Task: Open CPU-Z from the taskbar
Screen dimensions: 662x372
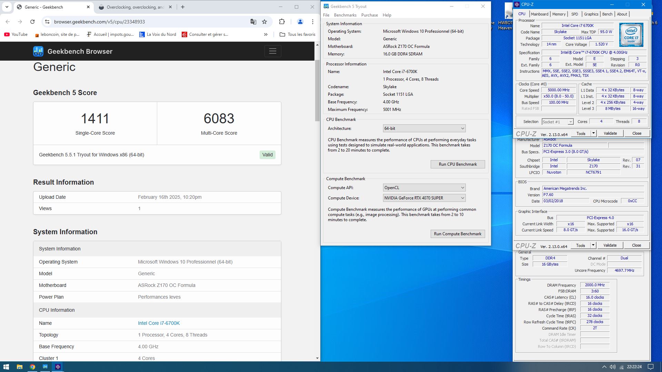Action: [x=58, y=367]
